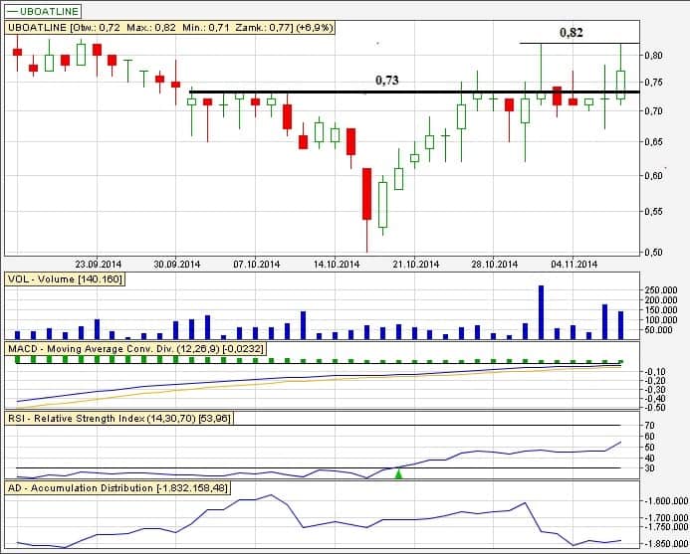Viewport: 690px width, 554px height.
Task: Select the UBOATLINE price info header
Action: (171, 29)
